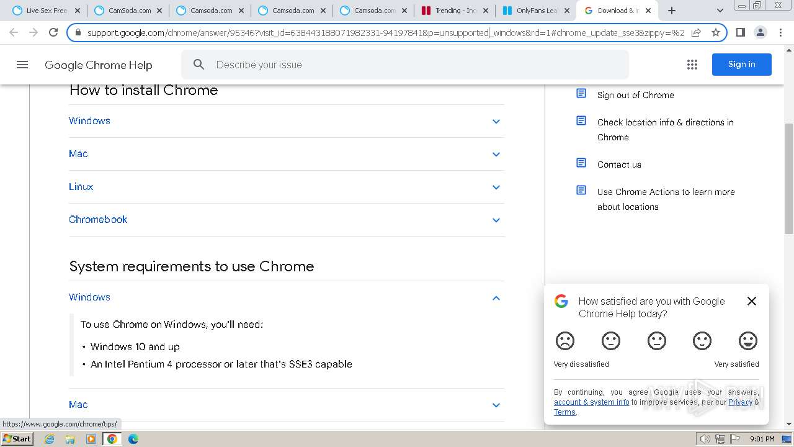Select the very dissatisfied face
The image size is (794, 447).
coord(565,341)
